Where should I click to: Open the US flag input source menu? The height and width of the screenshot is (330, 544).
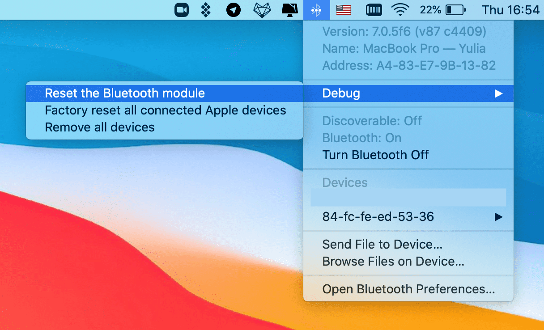(x=344, y=10)
